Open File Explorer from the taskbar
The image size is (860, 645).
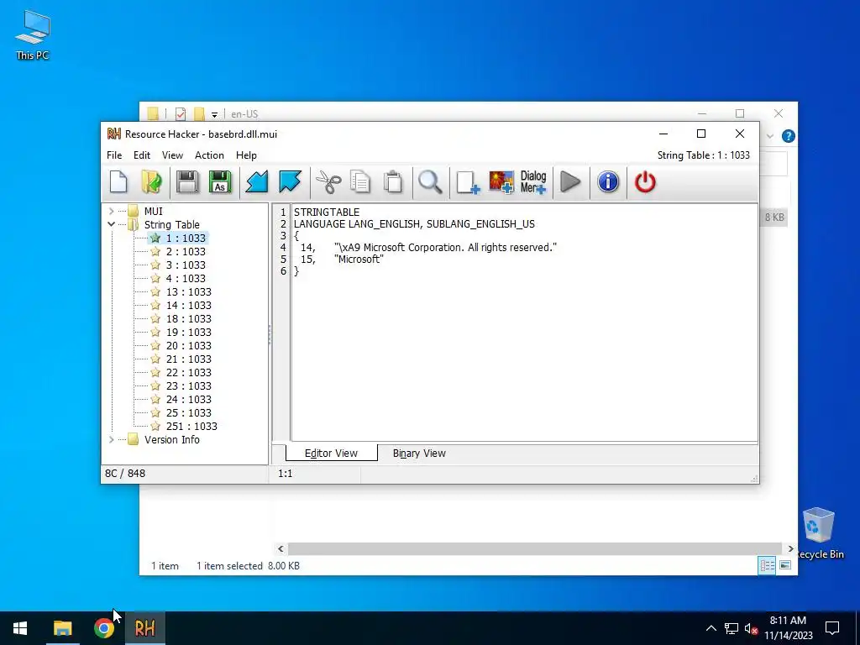click(62, 628)
